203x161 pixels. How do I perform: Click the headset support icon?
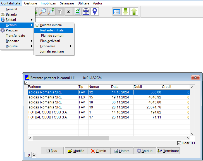click(86, 11)
